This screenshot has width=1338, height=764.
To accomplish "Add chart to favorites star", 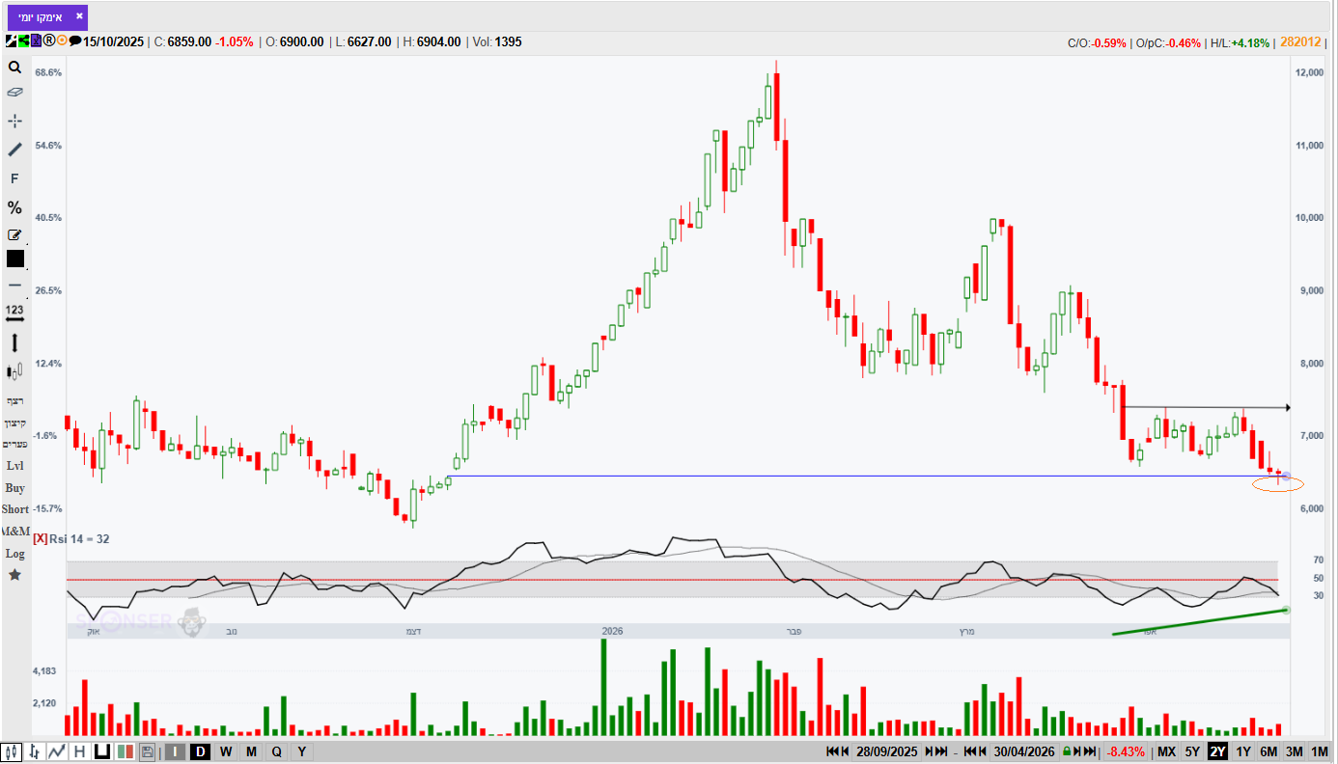I will [14, 575].
